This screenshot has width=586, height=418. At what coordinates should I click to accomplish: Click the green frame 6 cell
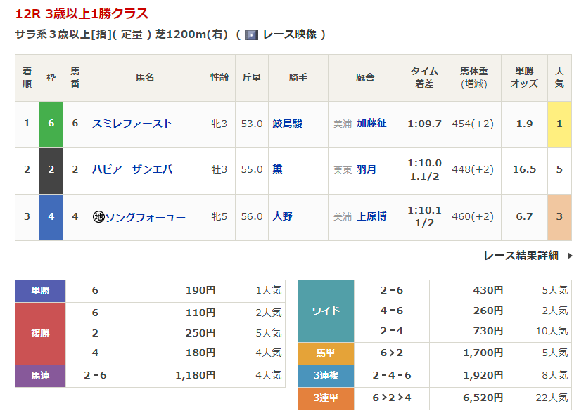tap(51, 124)
